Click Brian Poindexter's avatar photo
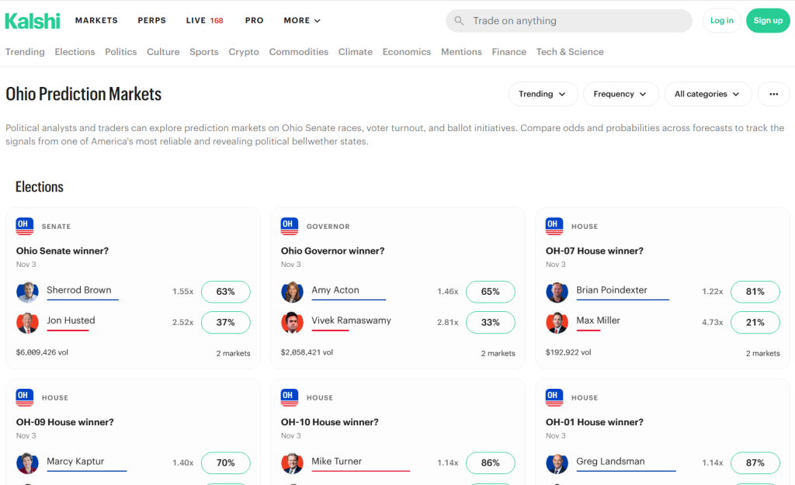Screen dimensions: 795x485 click(557, 292)
